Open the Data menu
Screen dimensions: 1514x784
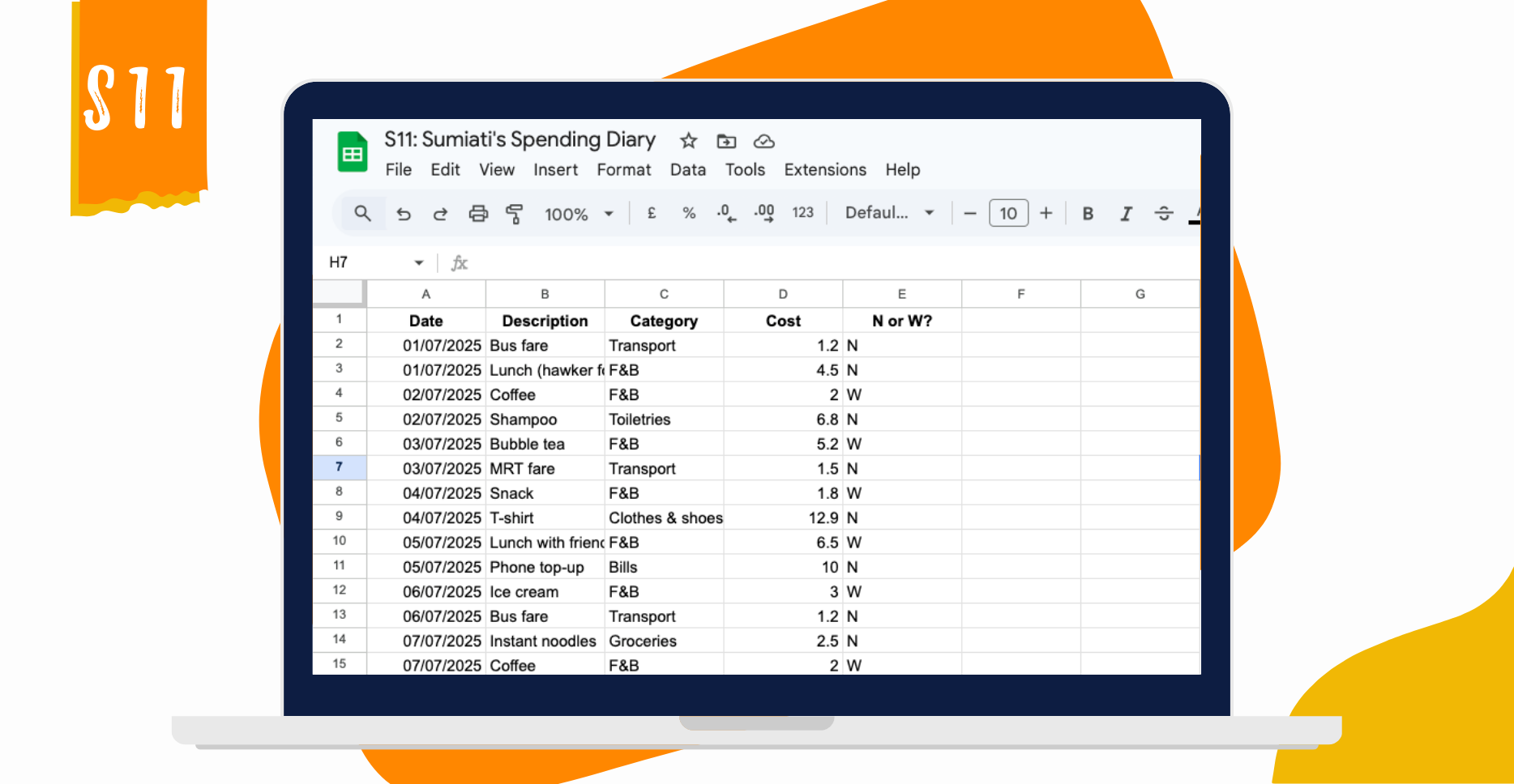click(x=687, y=170)
